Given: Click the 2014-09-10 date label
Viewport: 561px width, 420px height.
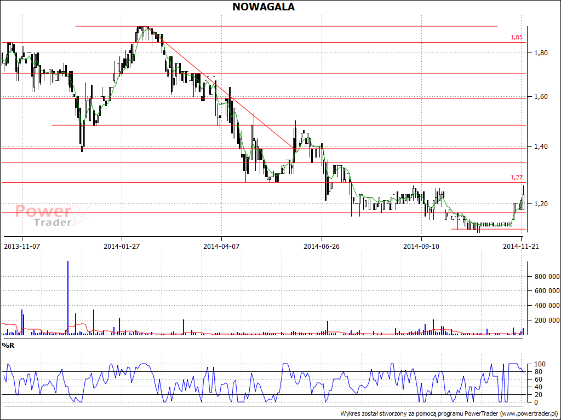Looking at the screenshot, I should click(x=421, y=247).
